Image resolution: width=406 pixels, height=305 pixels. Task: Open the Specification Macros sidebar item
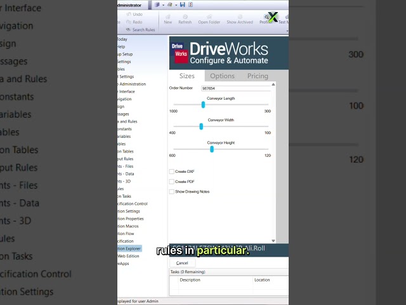coord(128,226)
